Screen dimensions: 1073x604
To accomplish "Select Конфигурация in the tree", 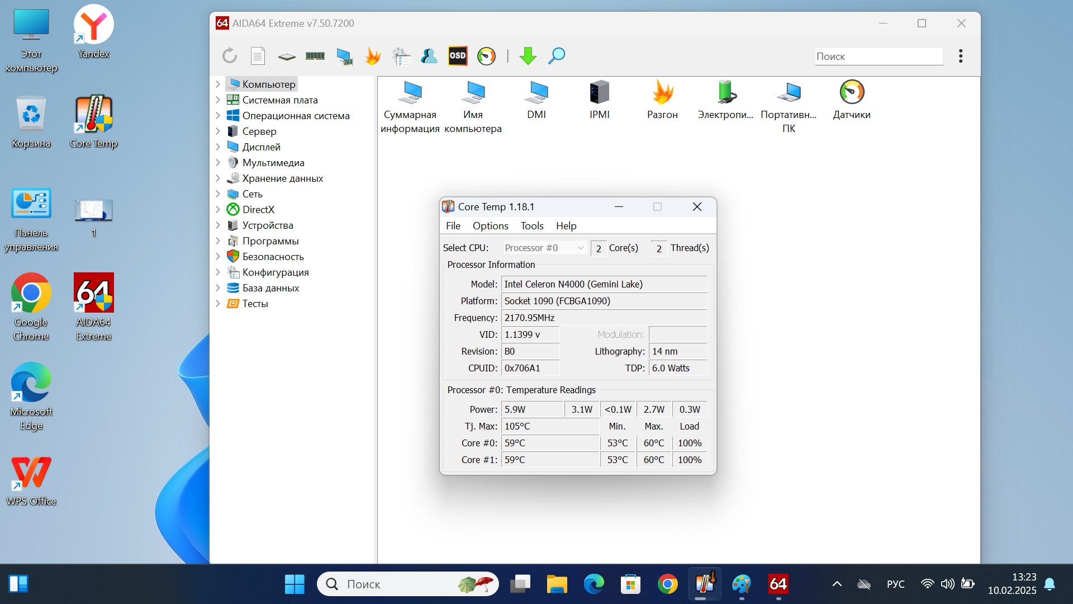I will pos(276,272).
